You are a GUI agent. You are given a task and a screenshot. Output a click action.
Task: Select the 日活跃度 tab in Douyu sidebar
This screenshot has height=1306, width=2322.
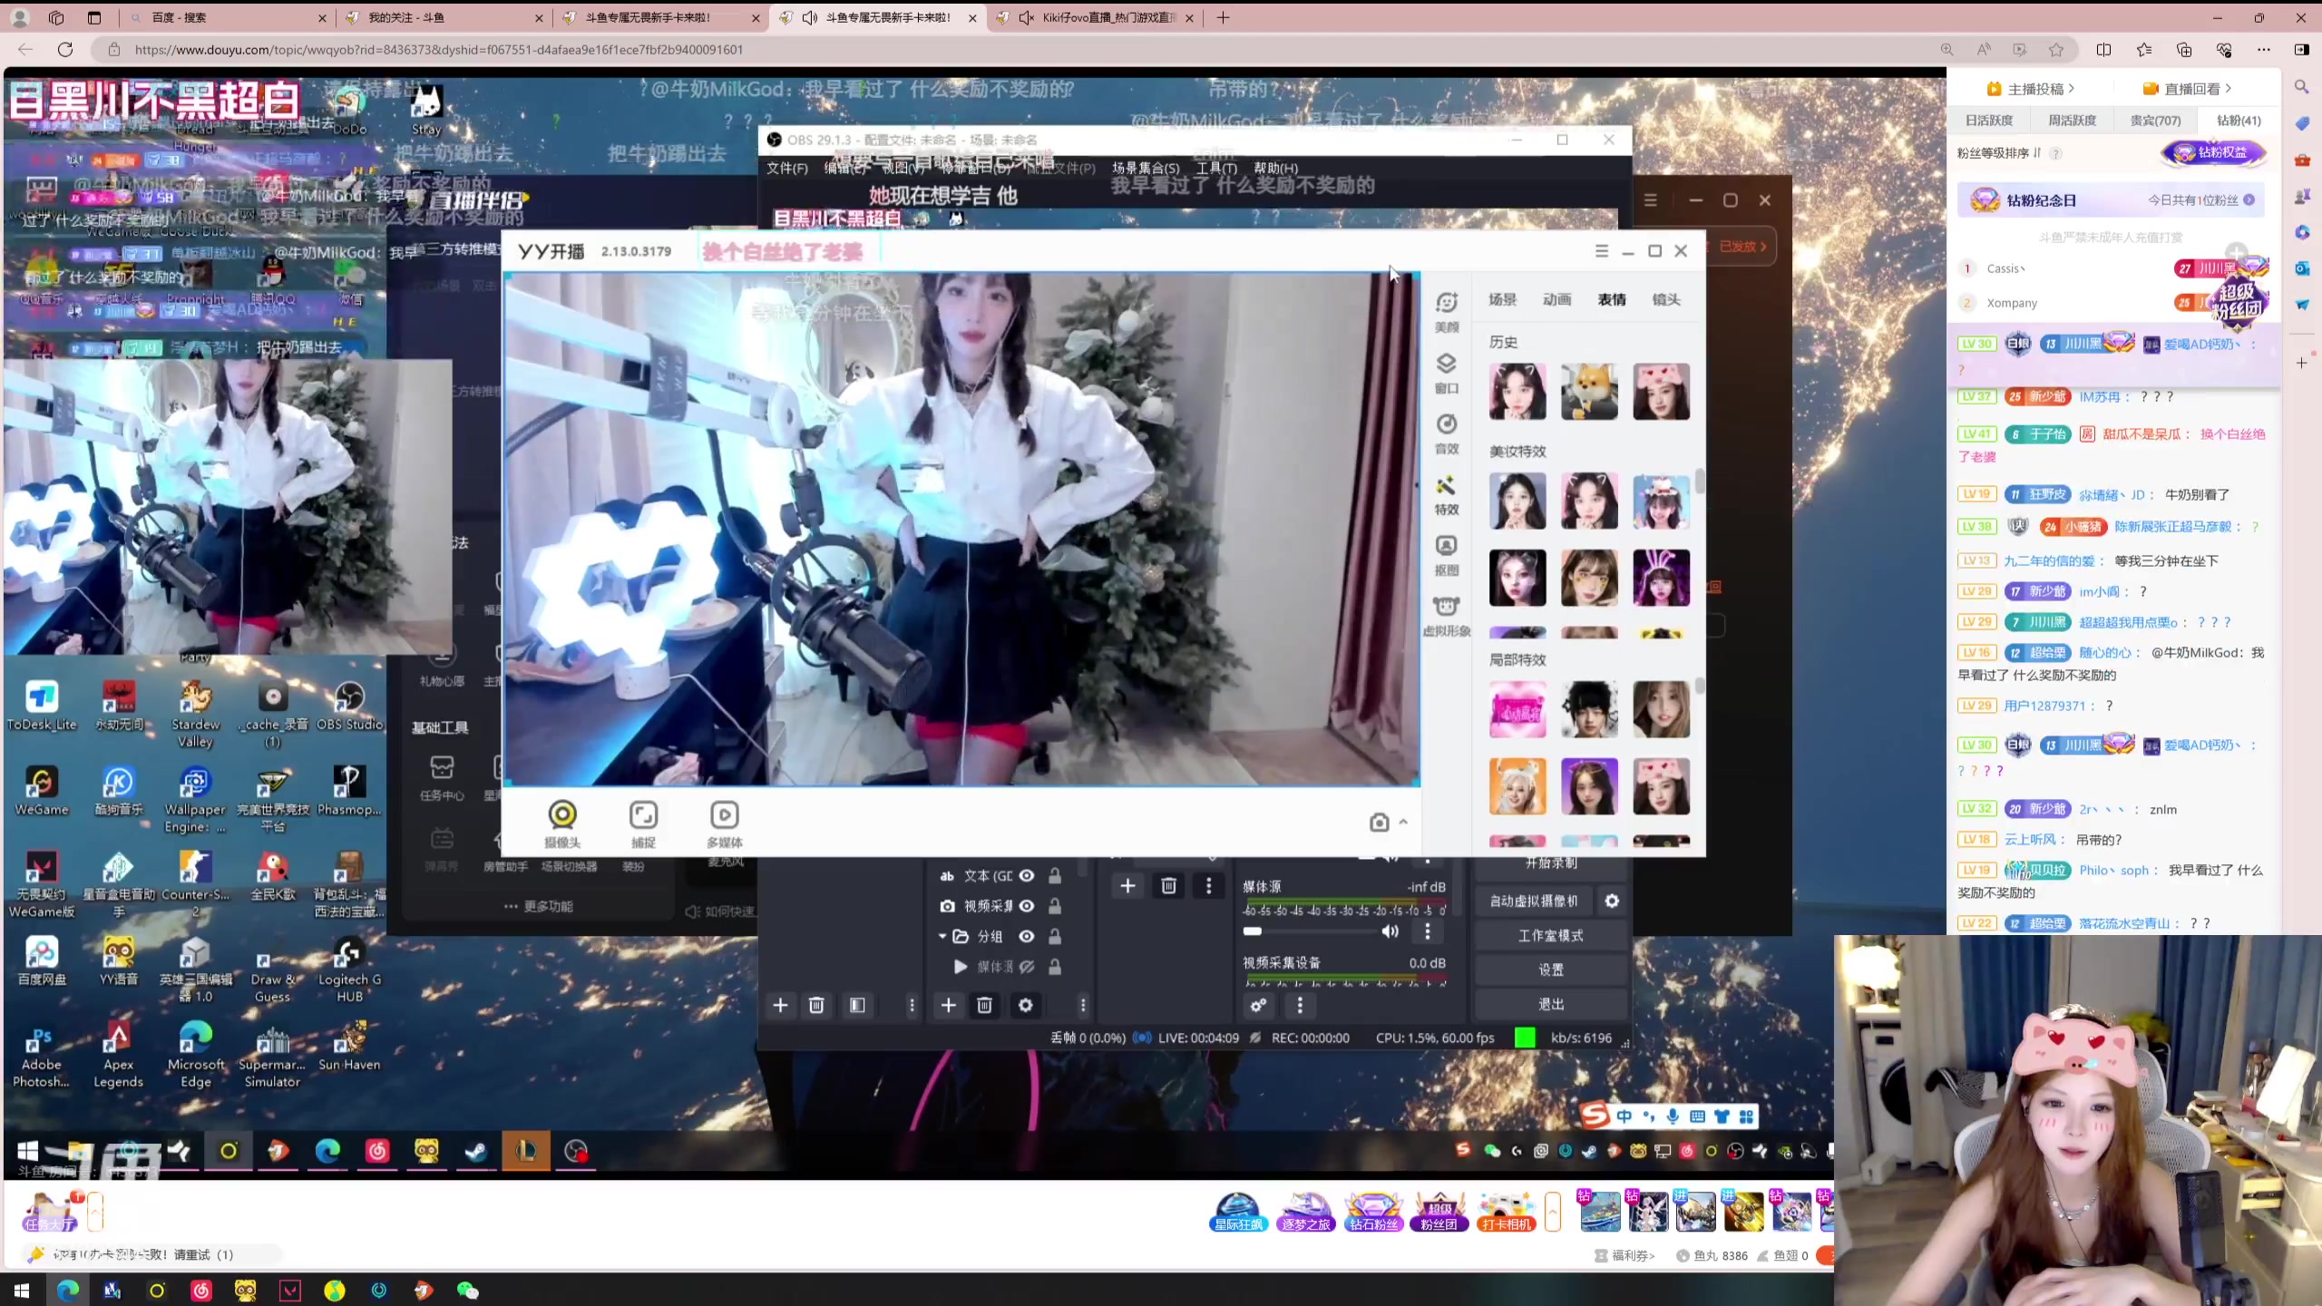point(1988,120)
